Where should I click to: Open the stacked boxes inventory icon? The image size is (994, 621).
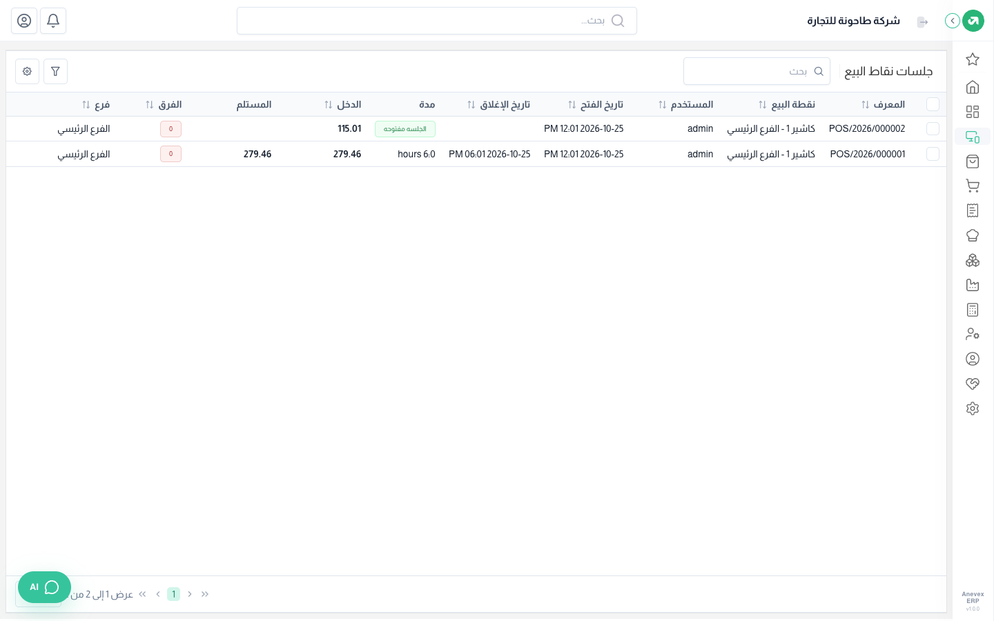pos(973,260)
